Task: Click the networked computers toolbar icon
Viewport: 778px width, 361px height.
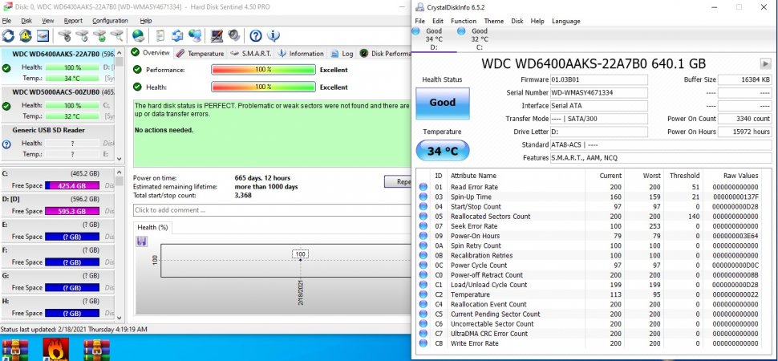Action: (x=195, y=36)
